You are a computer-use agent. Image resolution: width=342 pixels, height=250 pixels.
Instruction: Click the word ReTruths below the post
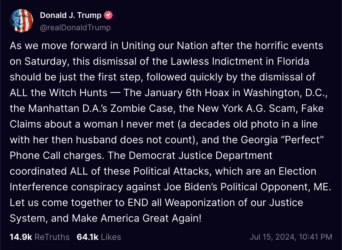coord(52,237)
